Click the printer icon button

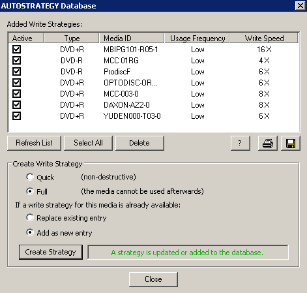click(268, 144)
